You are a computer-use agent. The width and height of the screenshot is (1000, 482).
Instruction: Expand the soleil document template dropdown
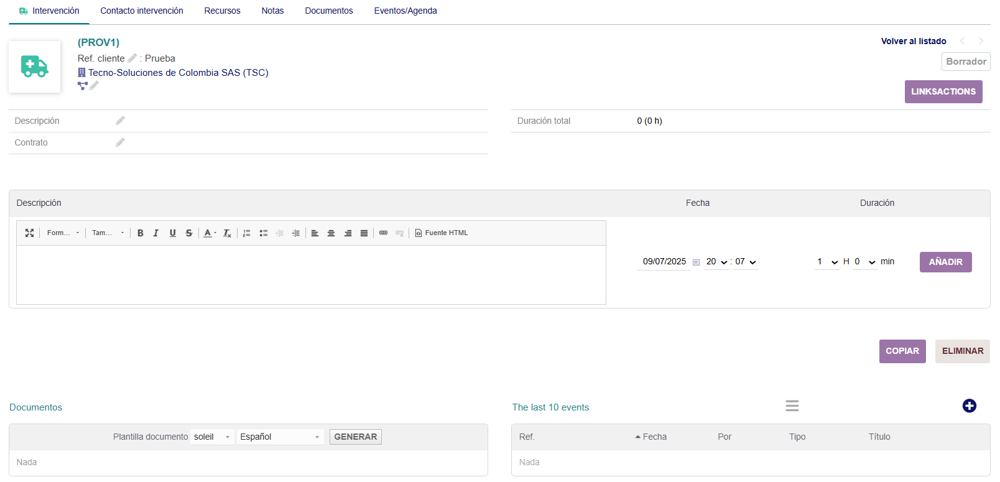[212, 437]
